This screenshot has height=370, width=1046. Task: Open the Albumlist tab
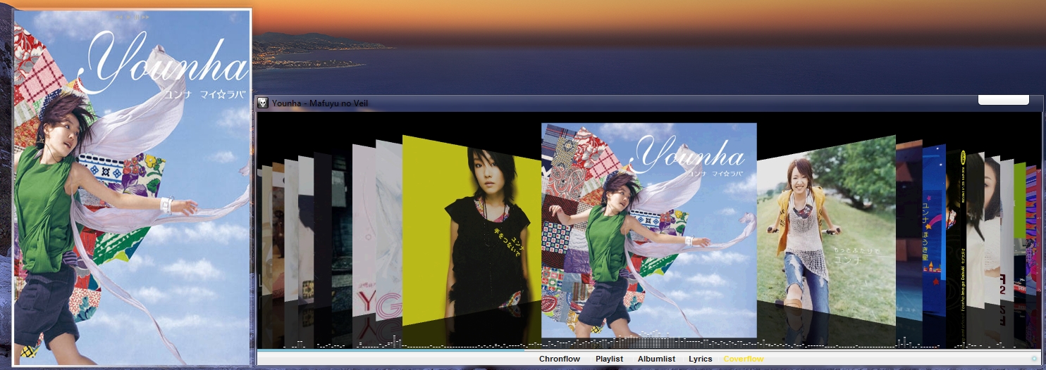[656, 359]
